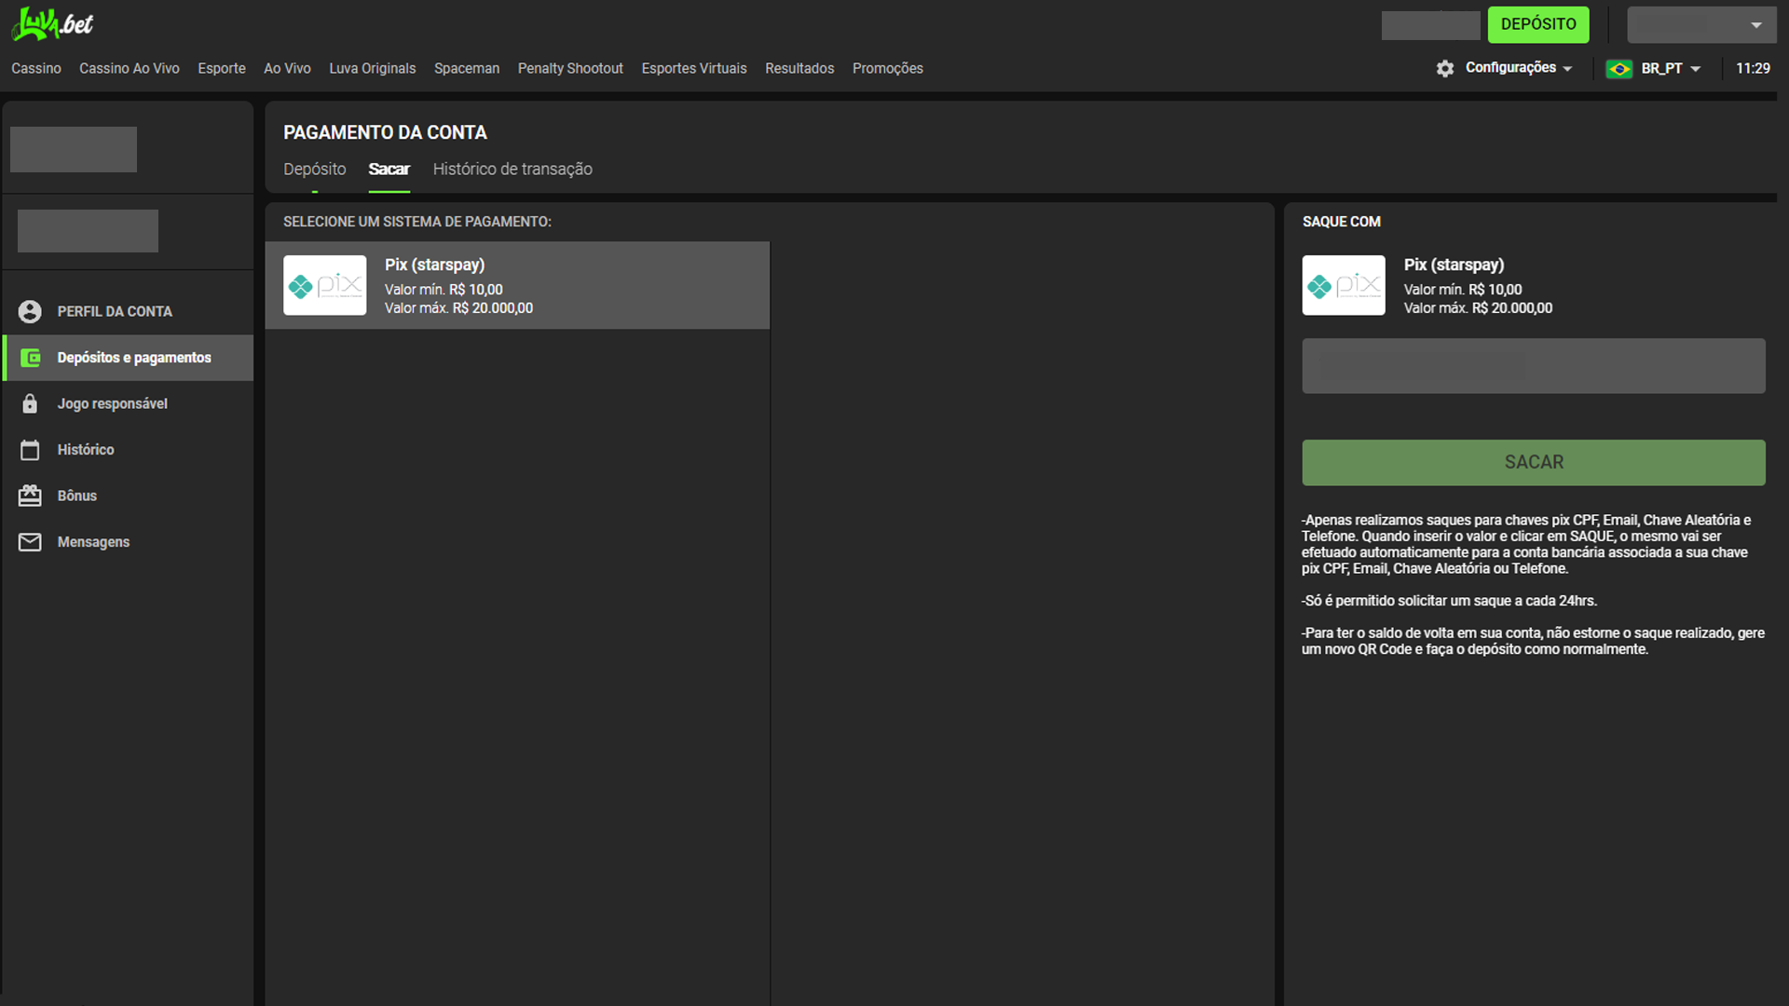The height and width of the screenshot is (1006, 1789).
Task: Click the balance box next to DEPÓSITO
Action: pyautogui.click(x=1430, y=25)
